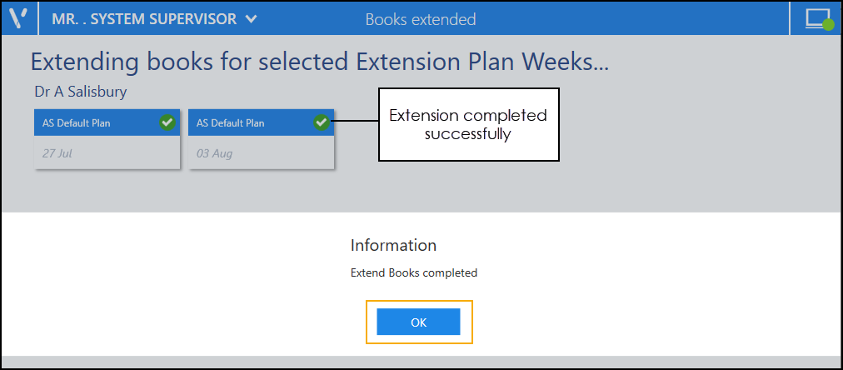
Task: Click the grey strip below the dialog
Action: tap(421, 362)
